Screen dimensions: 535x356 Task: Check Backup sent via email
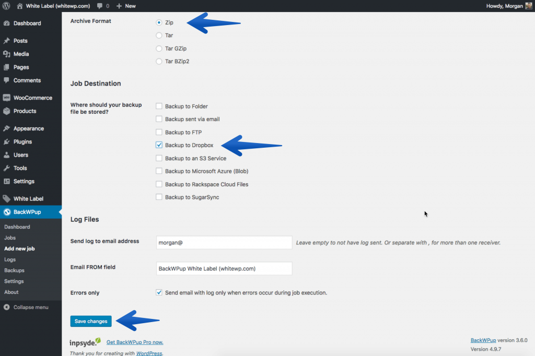[x=159, y=119]
